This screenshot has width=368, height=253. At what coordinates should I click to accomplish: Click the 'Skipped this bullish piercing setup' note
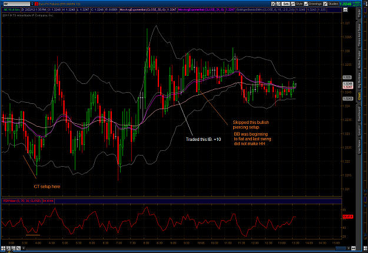point(251,125)
